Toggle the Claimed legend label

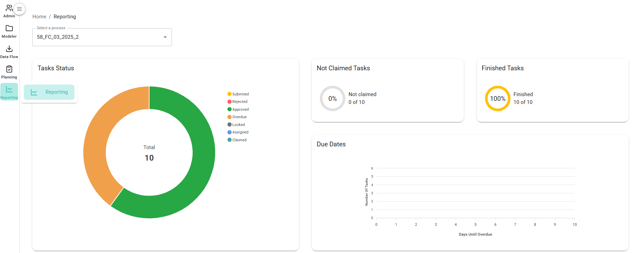tap(237, 140)
